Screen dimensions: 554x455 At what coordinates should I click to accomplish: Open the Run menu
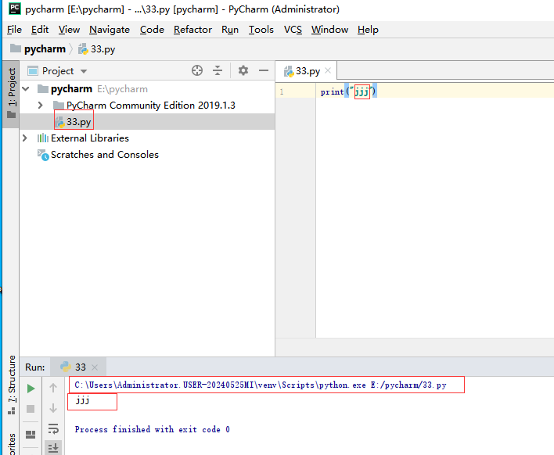tap(230, 30)
